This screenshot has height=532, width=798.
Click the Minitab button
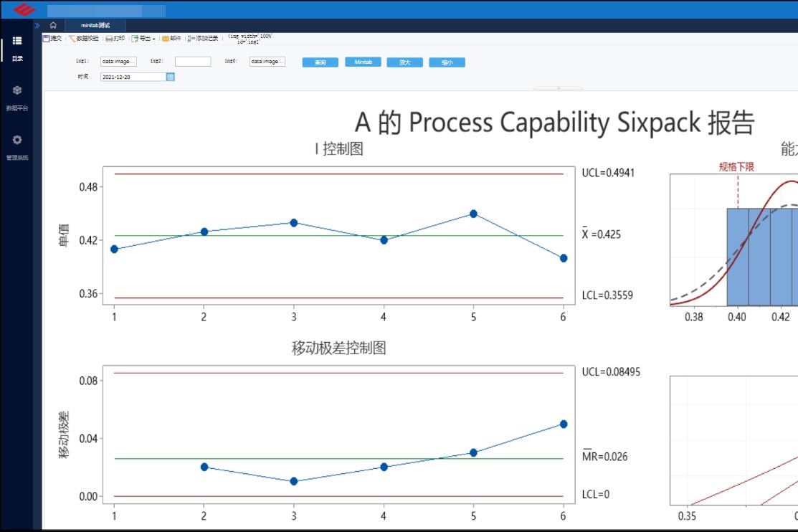[363, 62]
